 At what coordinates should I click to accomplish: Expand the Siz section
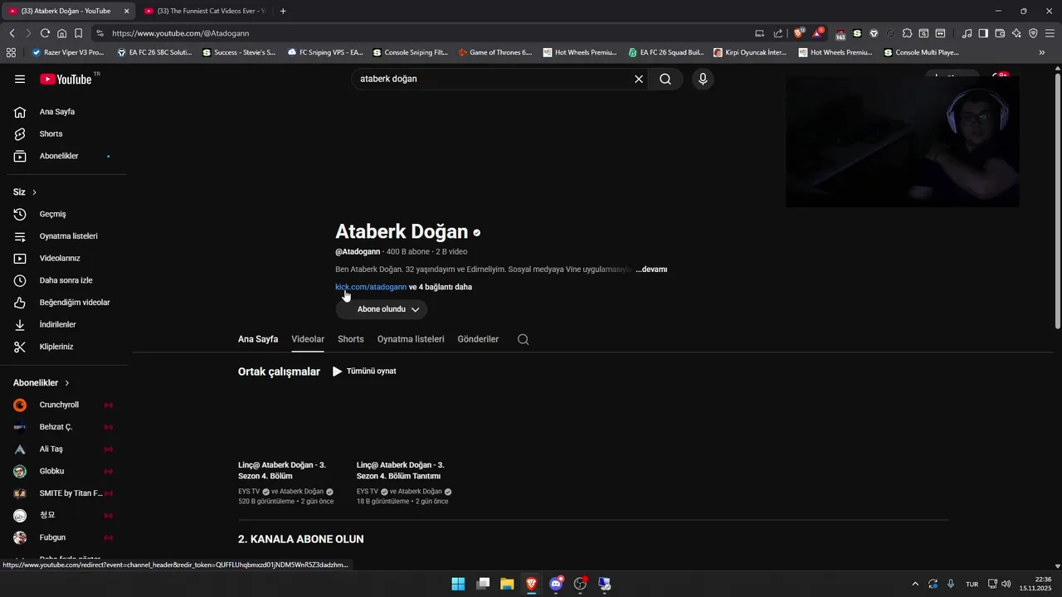25,192
